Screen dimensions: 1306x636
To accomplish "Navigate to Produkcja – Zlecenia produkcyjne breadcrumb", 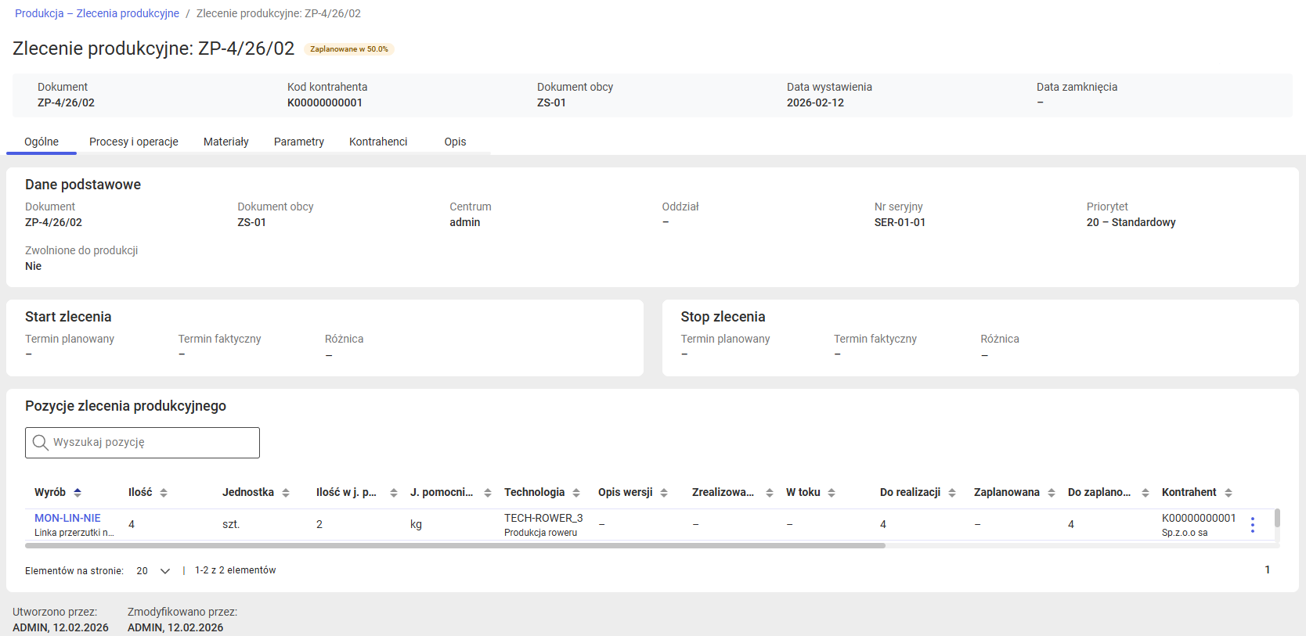I will (x=97, y=13).
